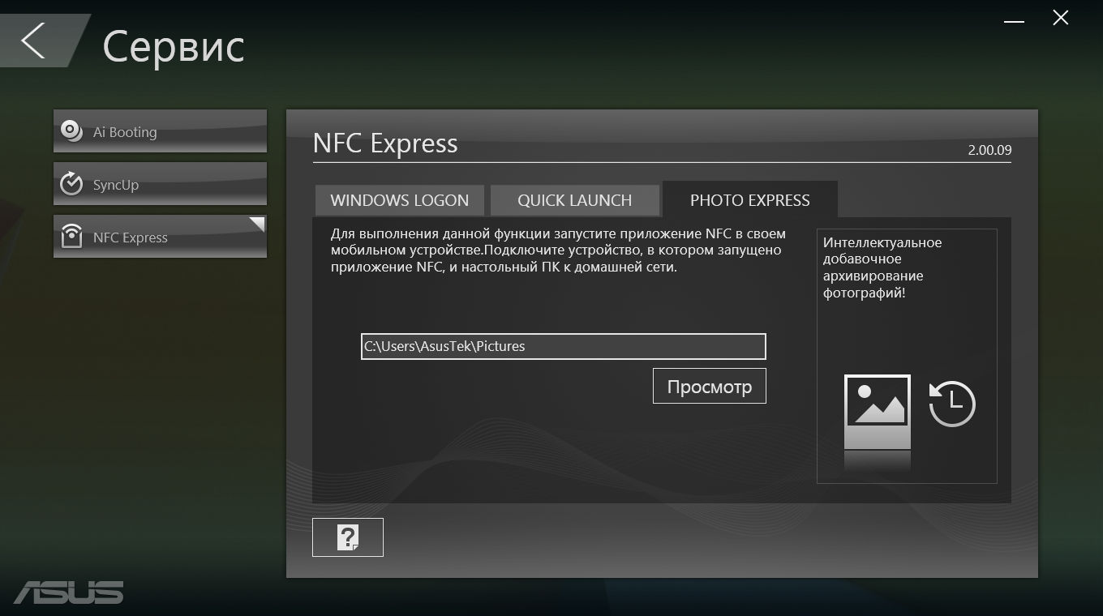
Task: Click the Просмотр browse button
Action: coord(710,387)
